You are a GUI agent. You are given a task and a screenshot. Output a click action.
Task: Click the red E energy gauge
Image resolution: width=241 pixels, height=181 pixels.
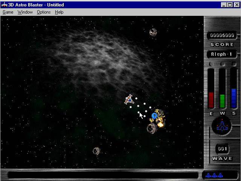click(x=211, y=88)
